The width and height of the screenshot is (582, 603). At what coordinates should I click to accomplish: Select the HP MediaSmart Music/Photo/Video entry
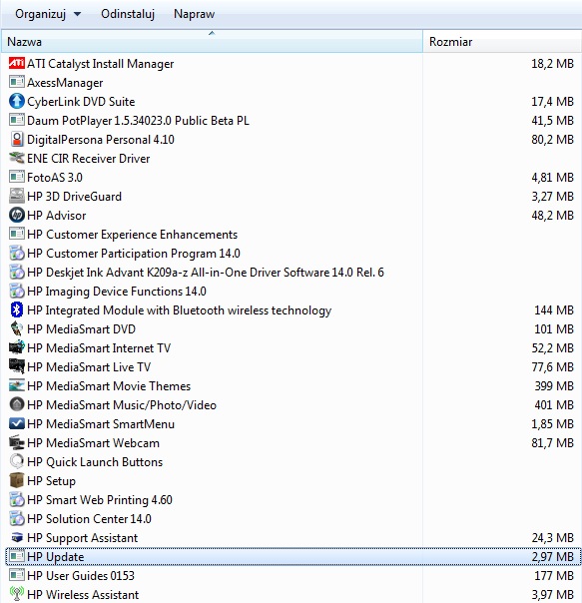tap(293, 404)
